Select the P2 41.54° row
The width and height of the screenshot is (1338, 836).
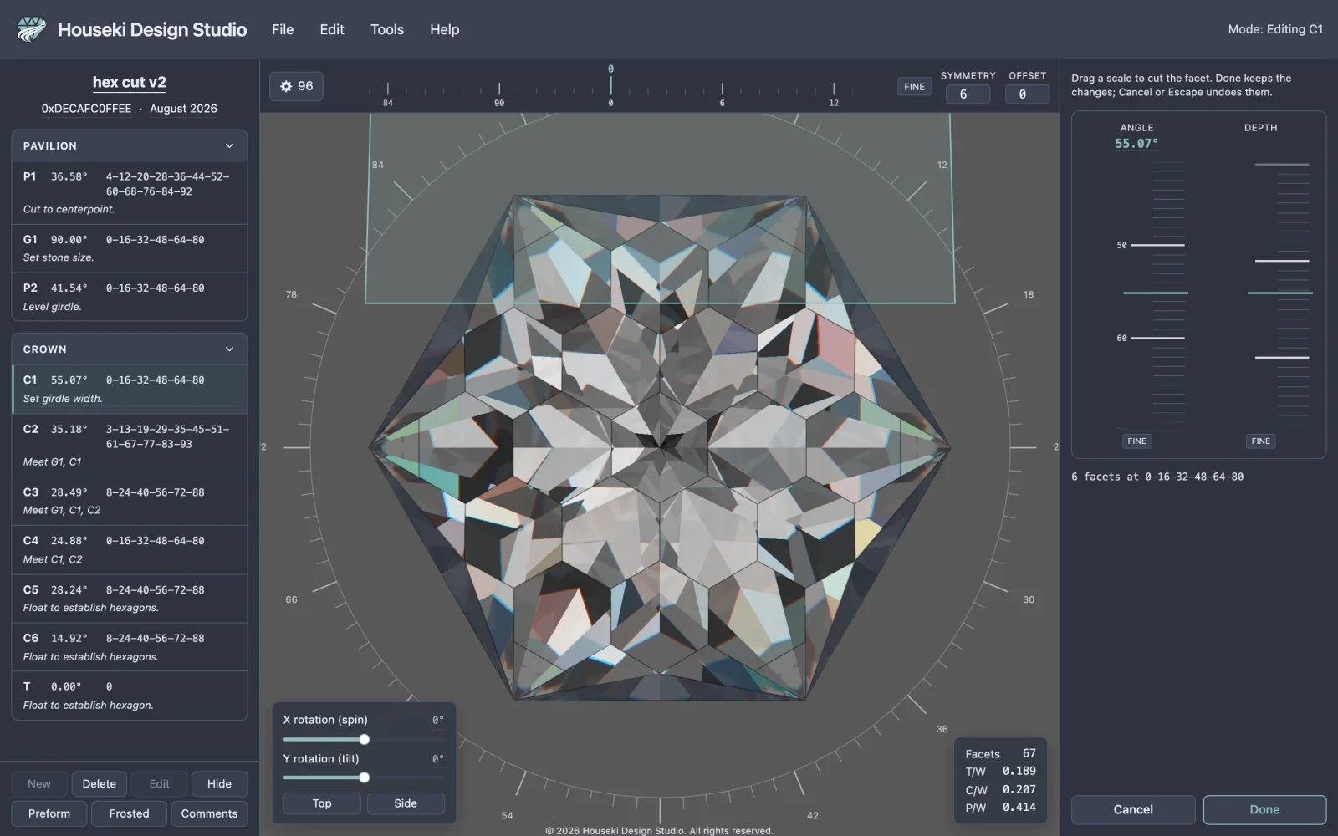pyautogui.click(x=130, y=297)
